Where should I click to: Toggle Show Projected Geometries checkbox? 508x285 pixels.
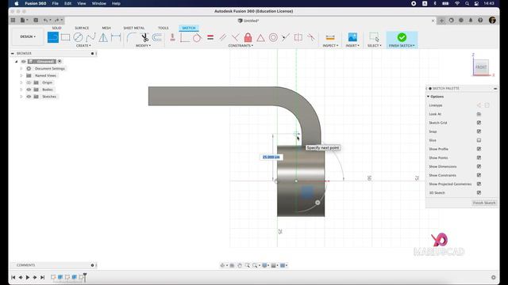(x=479, y=184)
